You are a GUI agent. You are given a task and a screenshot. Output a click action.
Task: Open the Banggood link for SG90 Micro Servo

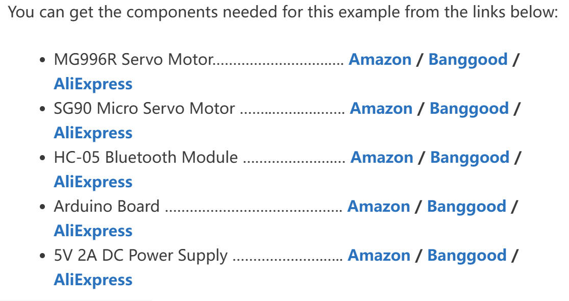469,110
